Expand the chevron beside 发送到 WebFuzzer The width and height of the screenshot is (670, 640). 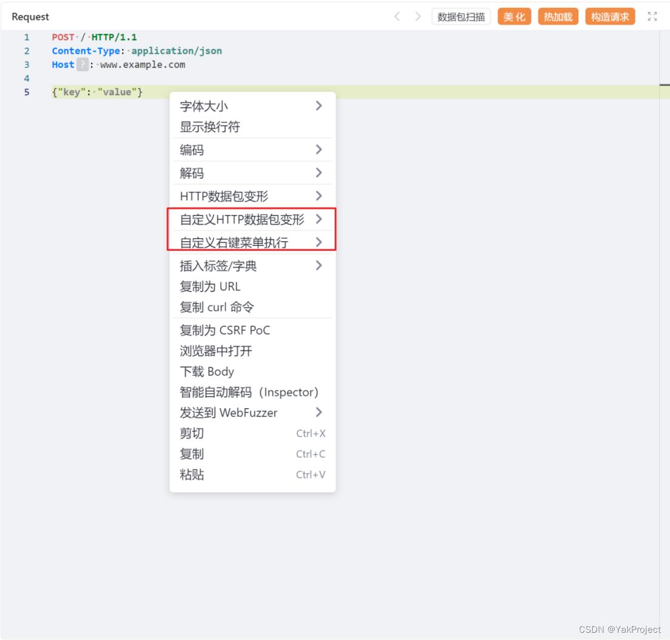click(x=319, y=412)
